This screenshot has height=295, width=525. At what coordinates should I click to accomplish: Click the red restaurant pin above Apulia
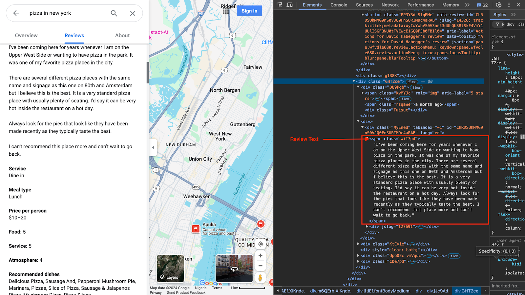click(x=261, y=224)
